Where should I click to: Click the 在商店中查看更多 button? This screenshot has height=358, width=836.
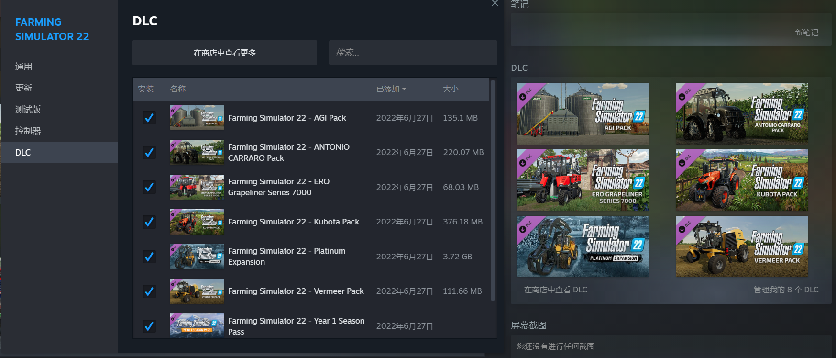tap(225, 53)
